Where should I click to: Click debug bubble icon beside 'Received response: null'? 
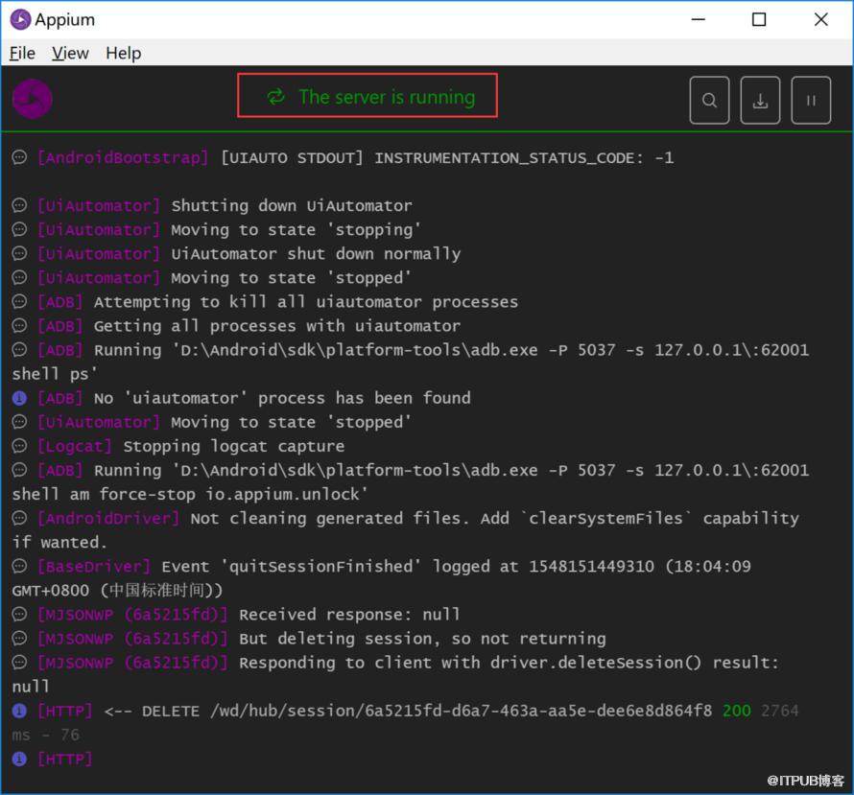pos(19,615)
